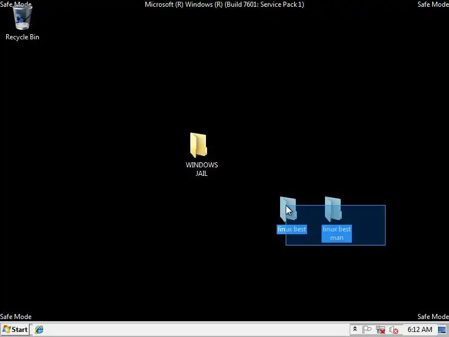Click the 'Recycle Bin' label text
This screenshot has height=337, width=449.
(22, 37)
